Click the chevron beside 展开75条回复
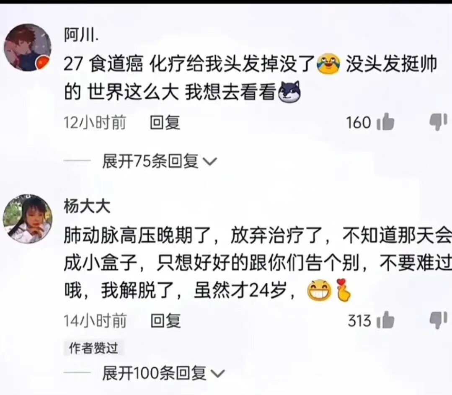452x395 pixels. pos(210,162)
